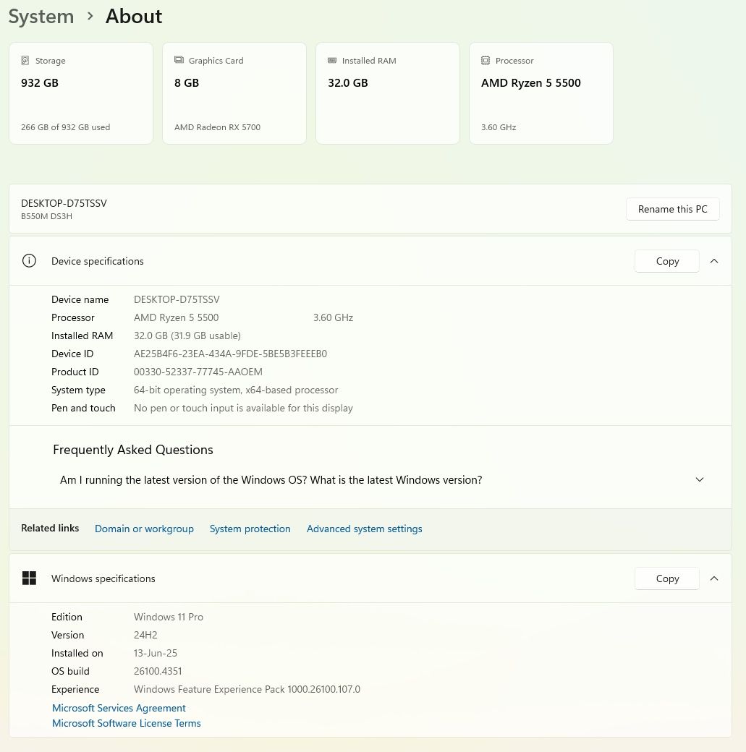
Task: Copy the Windows specifications
Action: (667, 578)
